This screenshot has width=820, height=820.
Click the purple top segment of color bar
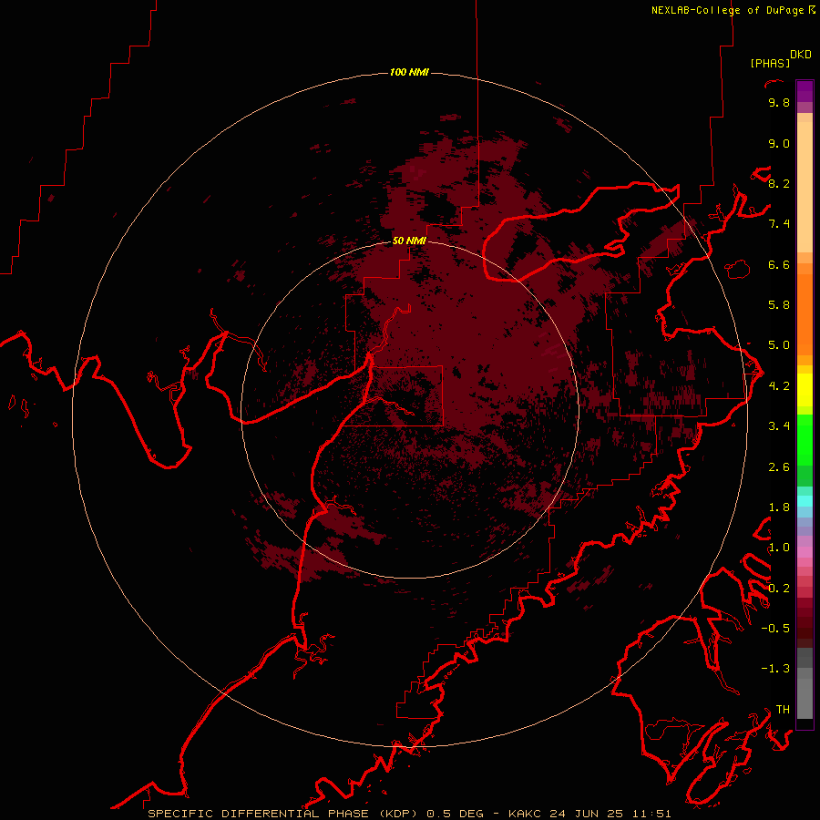805,91
